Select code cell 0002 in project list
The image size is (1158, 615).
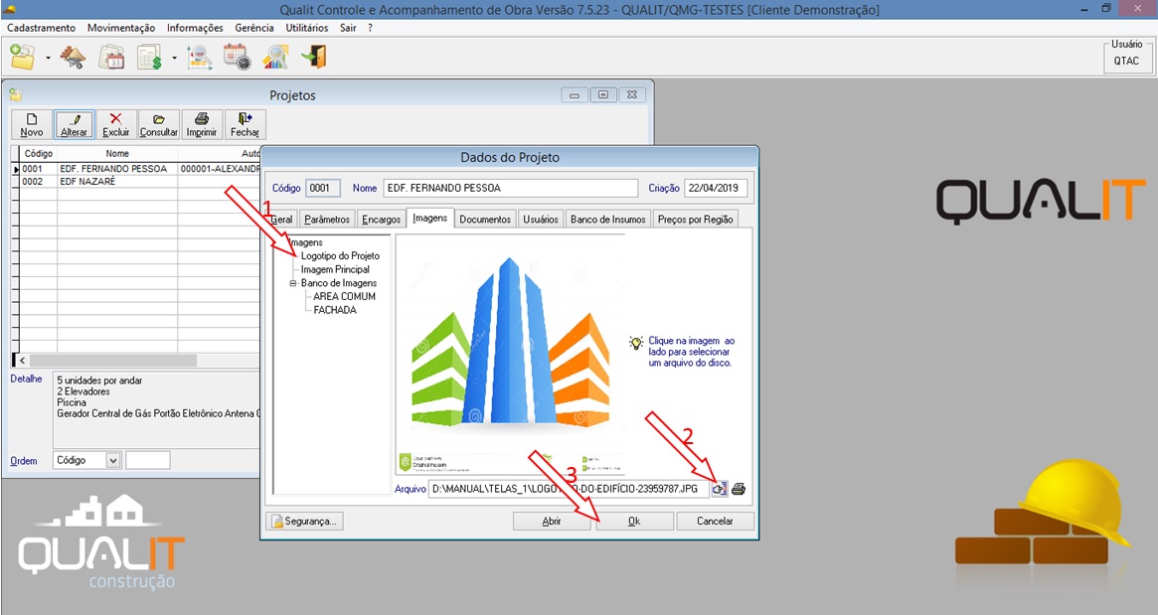[x=38, y=181]
